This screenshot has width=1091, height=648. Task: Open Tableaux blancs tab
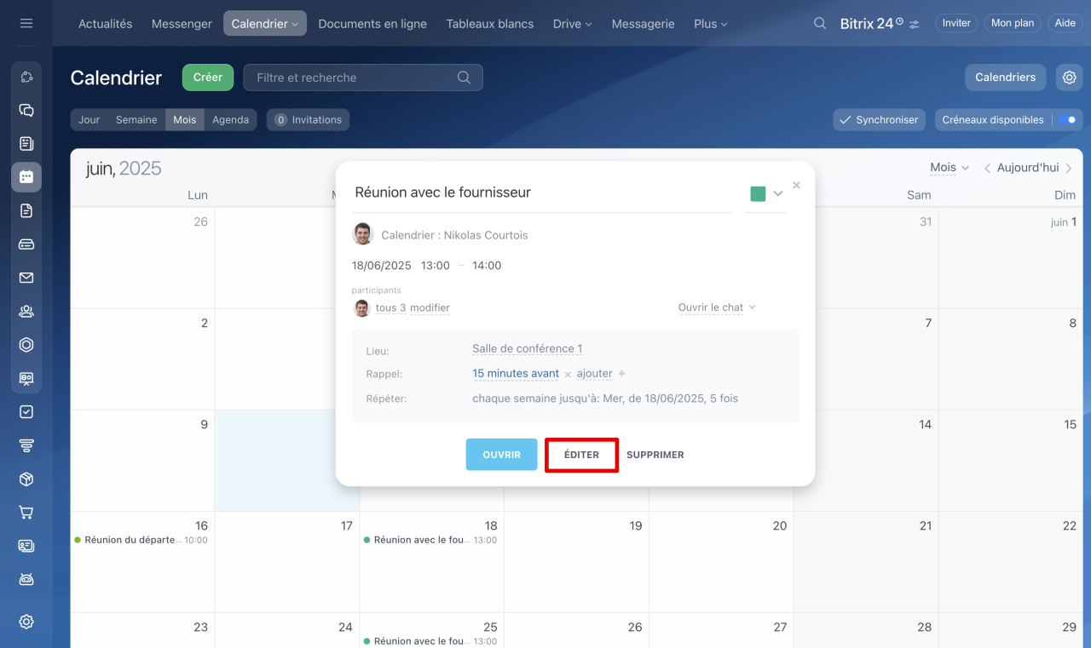point(490,24)
